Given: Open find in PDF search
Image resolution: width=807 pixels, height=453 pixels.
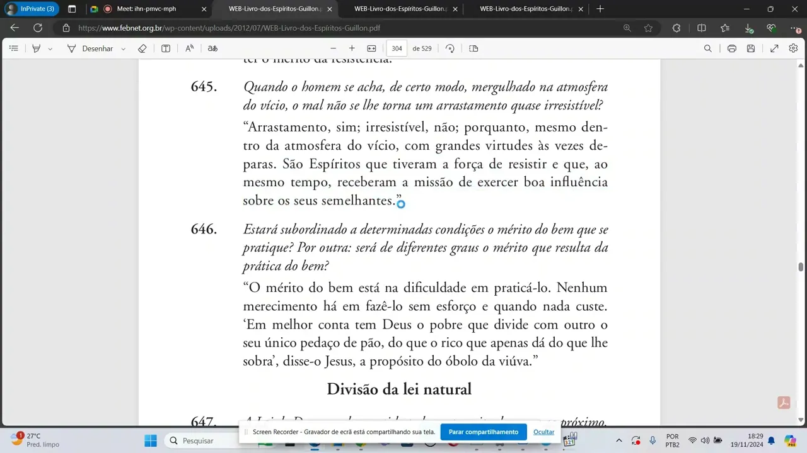Looking at the screenshot, I should click(x=708, y=48).
